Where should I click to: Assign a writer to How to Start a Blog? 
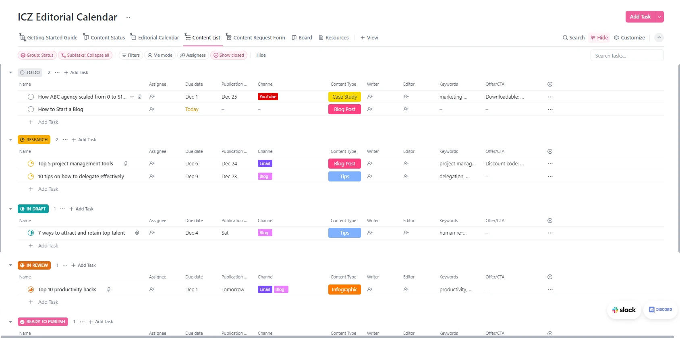point(370,109)
